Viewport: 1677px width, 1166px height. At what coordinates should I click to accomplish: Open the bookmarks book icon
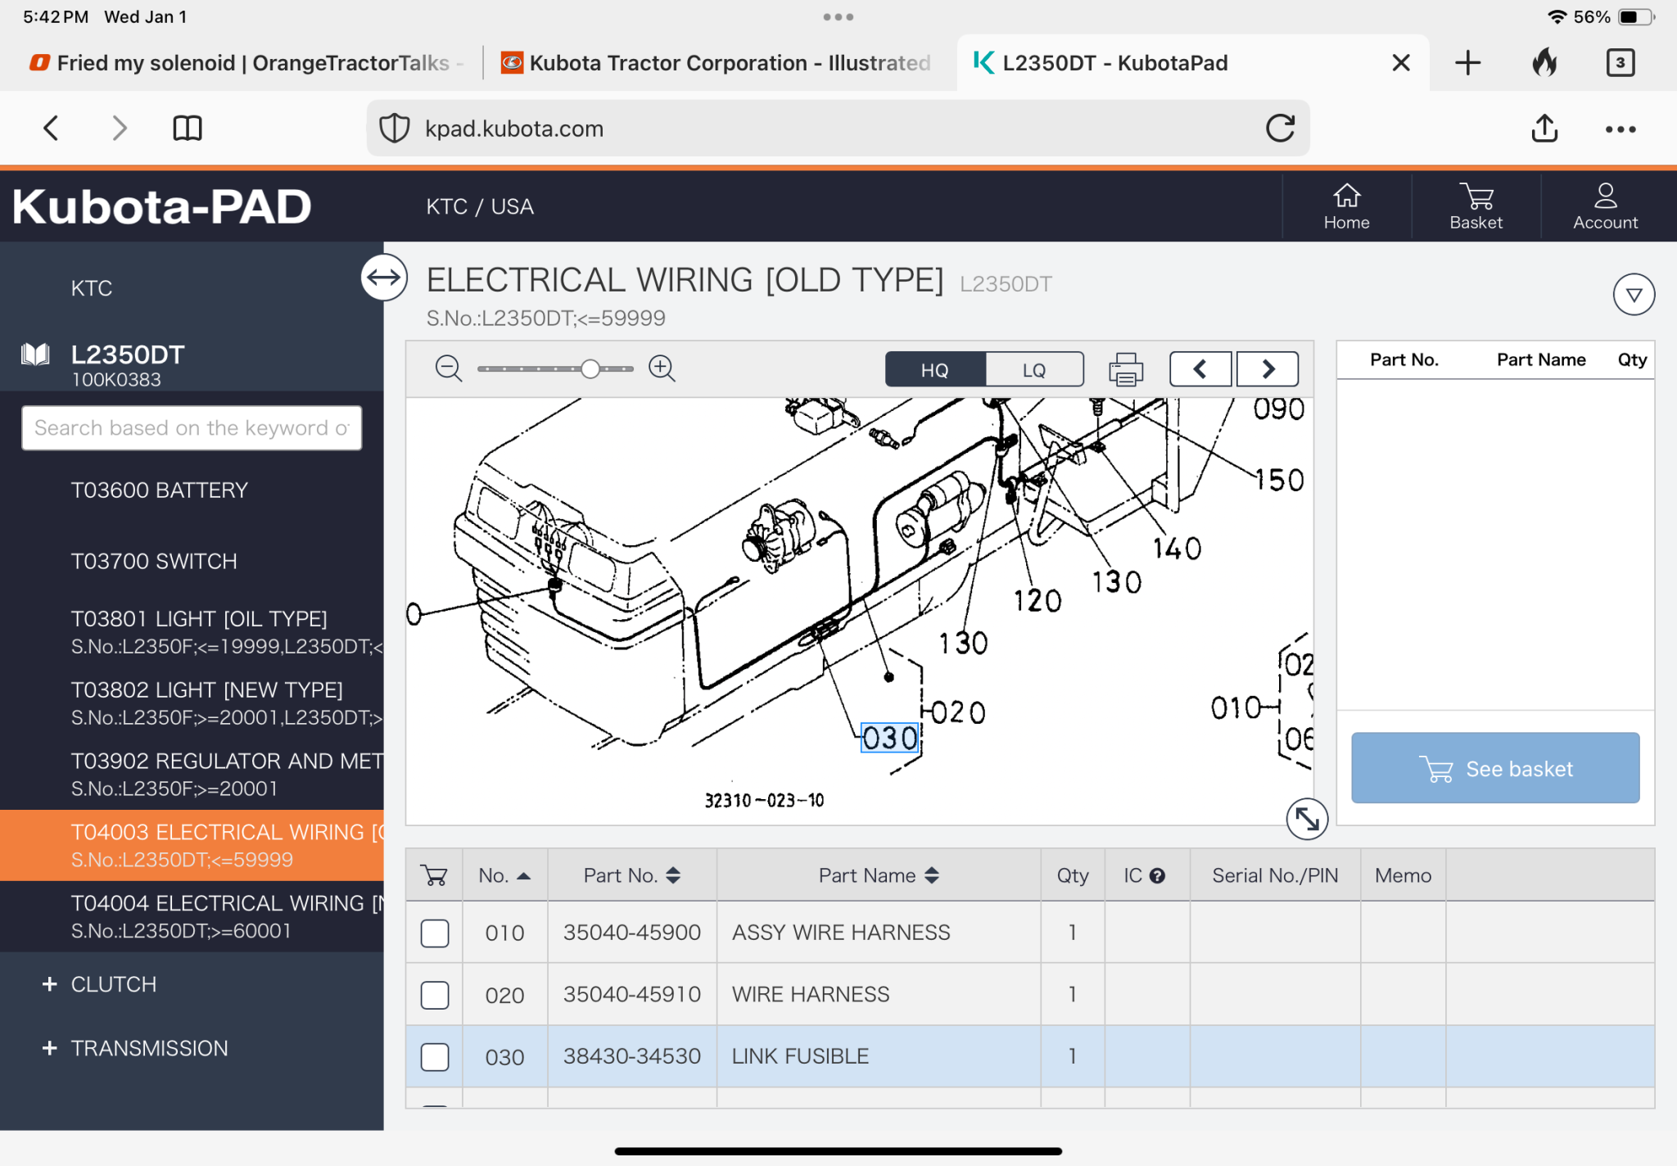tap(188, 128)
